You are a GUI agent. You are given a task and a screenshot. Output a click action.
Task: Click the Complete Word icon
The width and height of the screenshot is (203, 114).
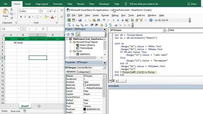pyautogui.click(x=86, y=25)
